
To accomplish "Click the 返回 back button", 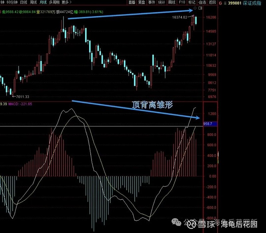I will pyautogui.click(x=212, y=2).
